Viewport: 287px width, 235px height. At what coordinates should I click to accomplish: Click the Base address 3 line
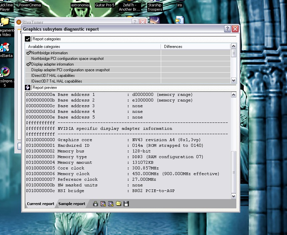(x=84, y=106)
